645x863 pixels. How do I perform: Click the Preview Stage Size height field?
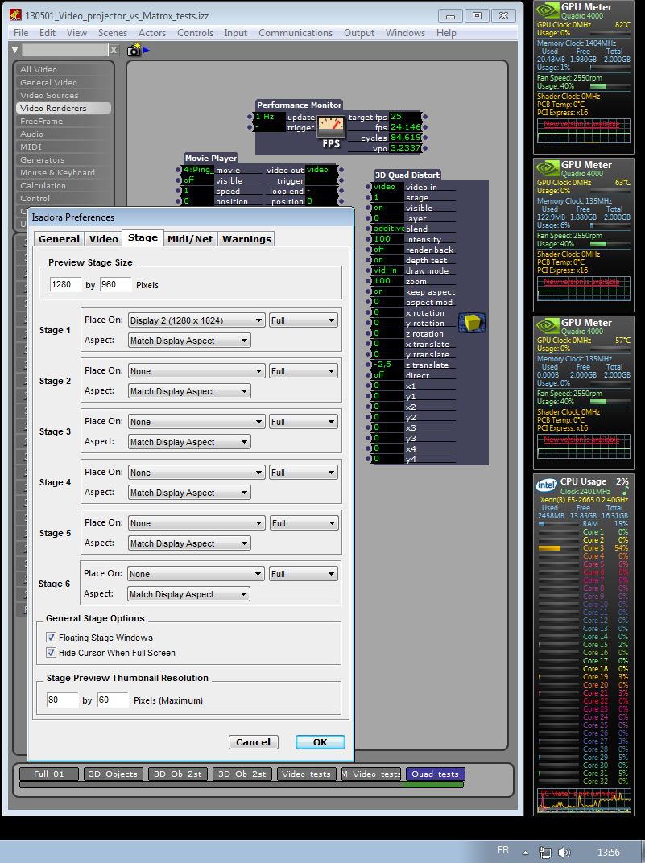[x=115, y=284]
